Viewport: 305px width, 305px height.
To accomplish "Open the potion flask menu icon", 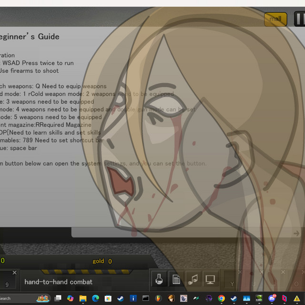I will (159, 279).
